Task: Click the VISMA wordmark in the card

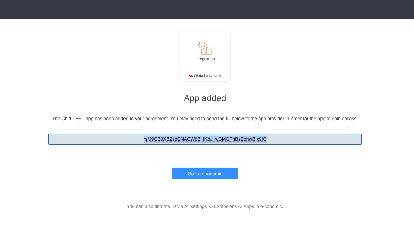Action: coord(198,76)
